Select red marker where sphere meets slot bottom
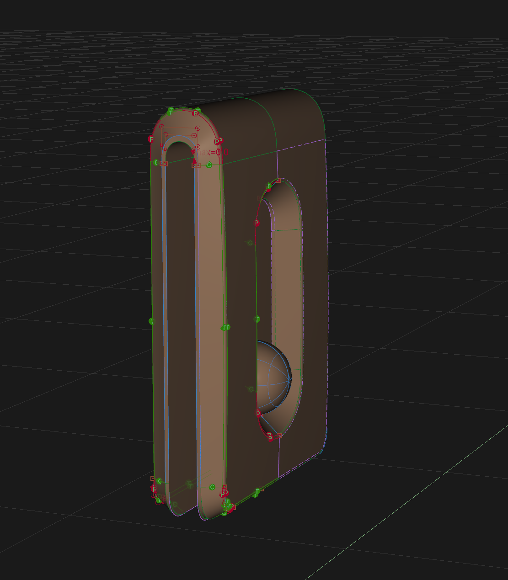The height and width of the screenshot is (580, 508). (x=258, y=413)
